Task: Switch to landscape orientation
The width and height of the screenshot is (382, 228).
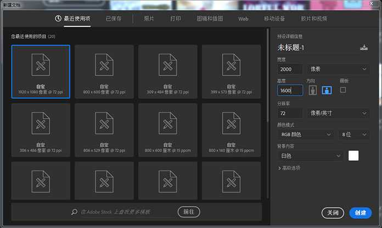Action: pyautogui.click(x=327, y=90)
